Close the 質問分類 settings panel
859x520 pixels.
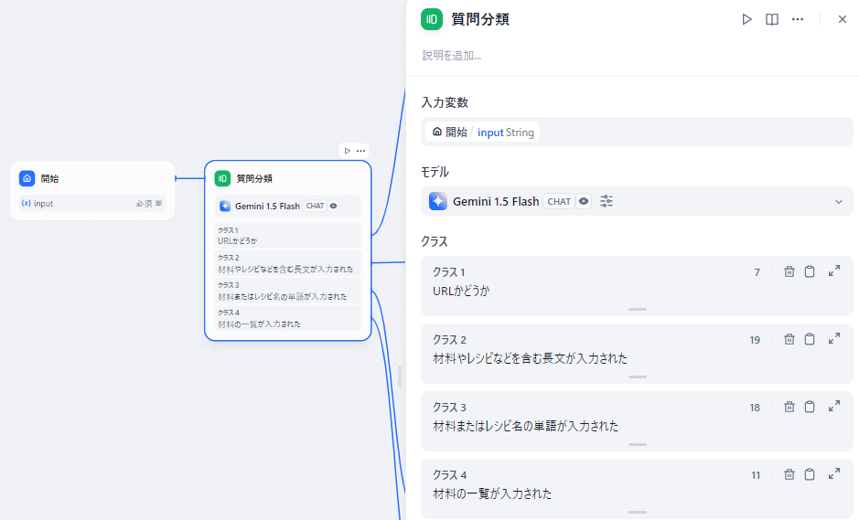coord(843,19)
